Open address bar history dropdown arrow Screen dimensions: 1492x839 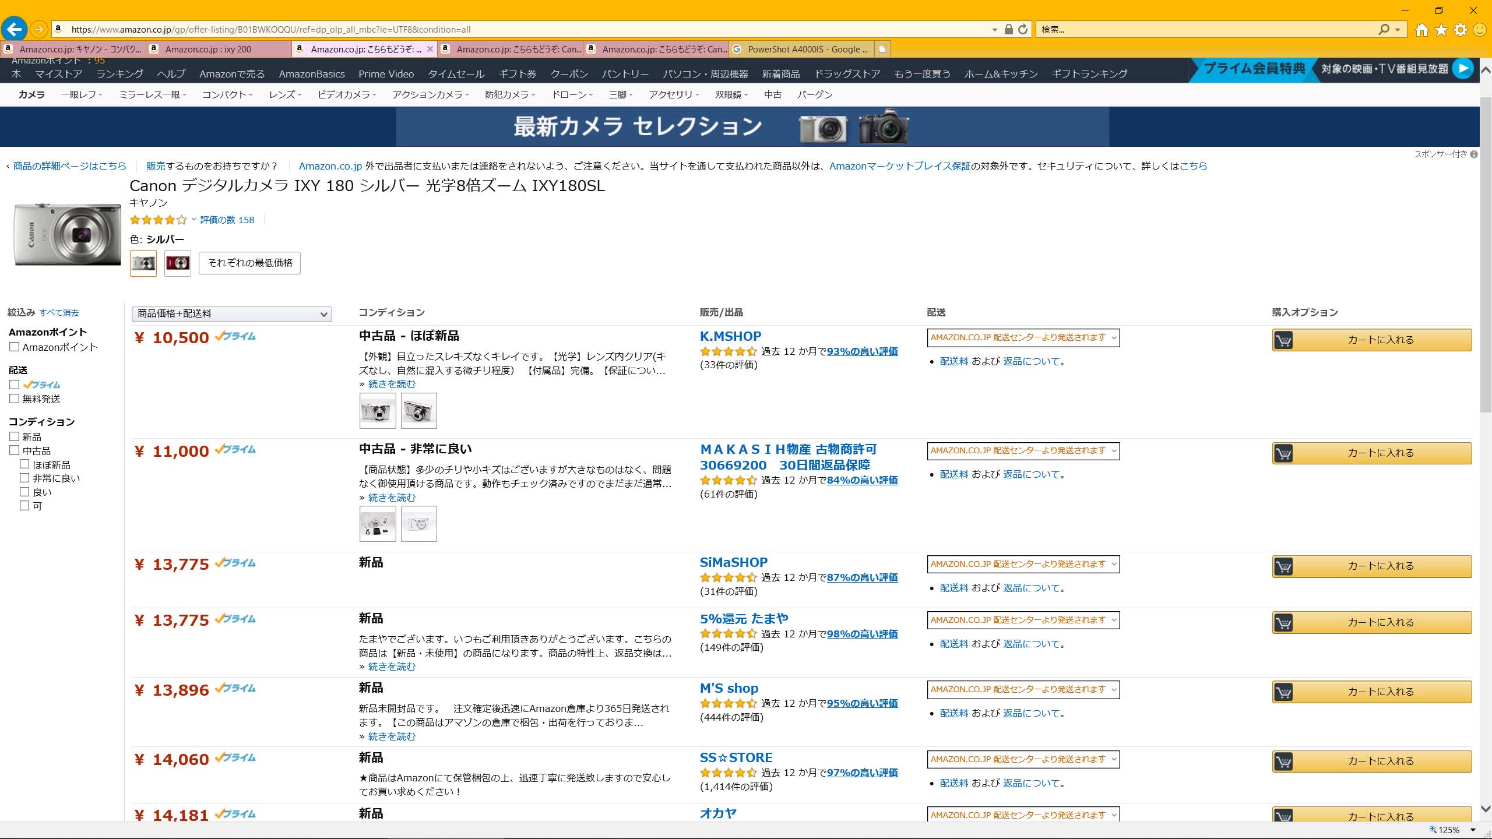click(995, 30)
